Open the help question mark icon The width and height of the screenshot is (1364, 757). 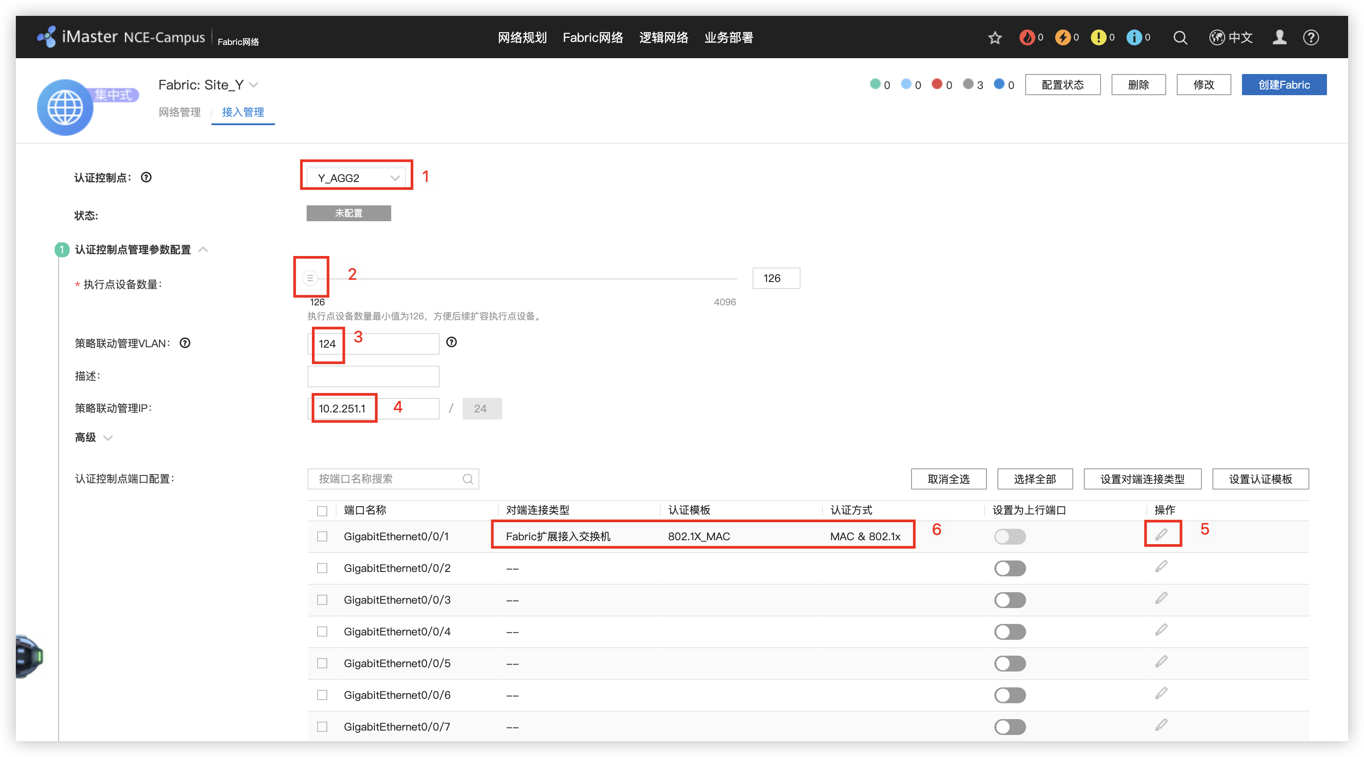(x=1311, y=37)
